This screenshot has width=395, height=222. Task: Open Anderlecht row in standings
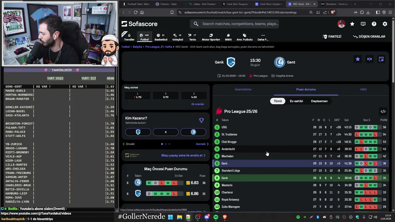coord(301,149)
